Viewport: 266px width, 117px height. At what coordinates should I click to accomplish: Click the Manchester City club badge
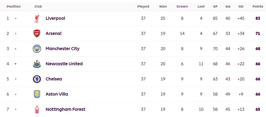[37, 49]
